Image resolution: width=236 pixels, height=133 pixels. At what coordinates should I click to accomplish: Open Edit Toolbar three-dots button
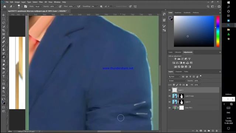[x=3, y=95]
